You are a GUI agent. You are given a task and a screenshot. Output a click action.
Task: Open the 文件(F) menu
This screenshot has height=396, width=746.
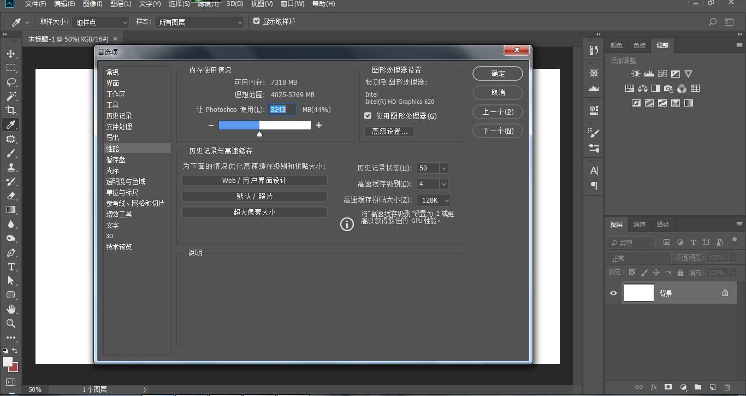click(35, 4)
